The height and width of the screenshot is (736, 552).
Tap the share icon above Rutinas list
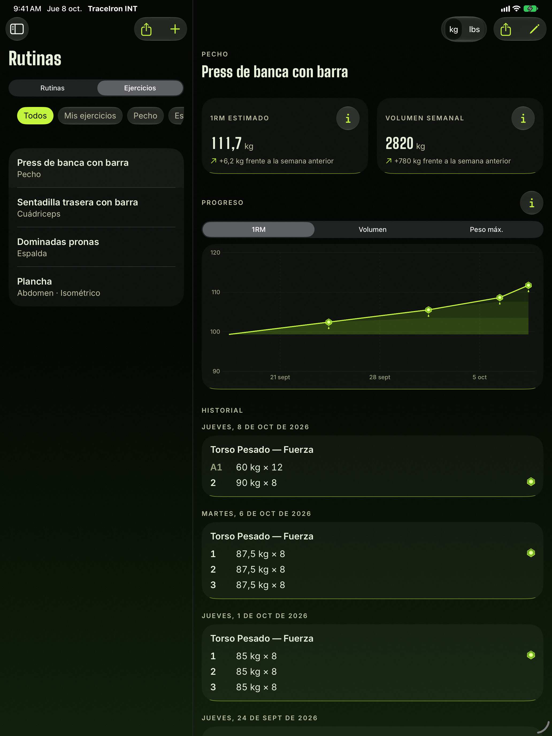click(146, 29)
